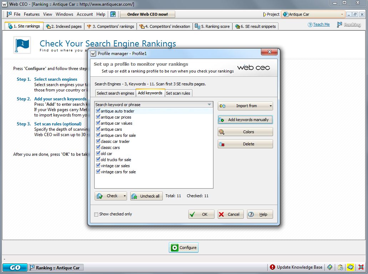Open the 'Import from' dropdown button
368x274 pixels.
pyautogui.click(x=245, y=106)
